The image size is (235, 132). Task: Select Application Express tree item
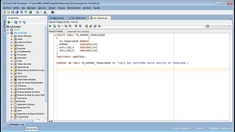click(x=26, y=104)
